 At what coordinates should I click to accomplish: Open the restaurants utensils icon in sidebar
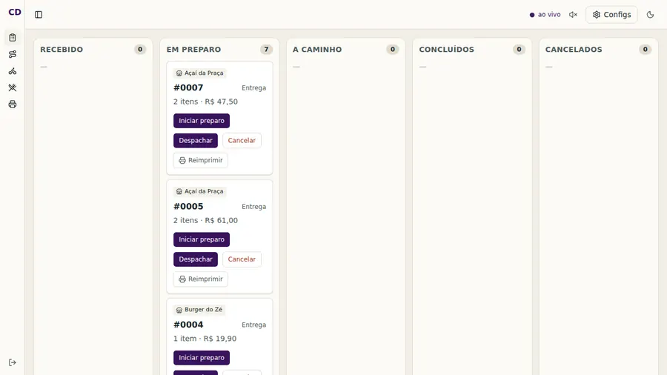pos(13,87)
